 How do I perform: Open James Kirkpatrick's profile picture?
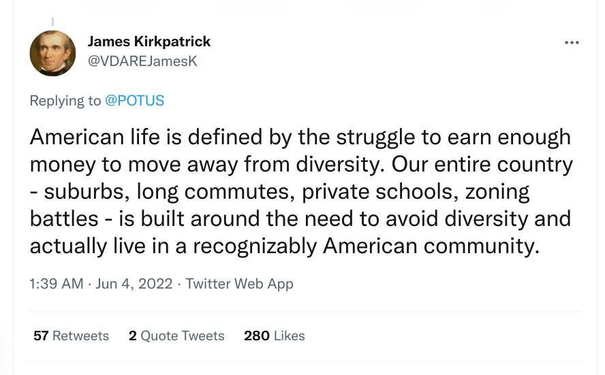(52, 53)
